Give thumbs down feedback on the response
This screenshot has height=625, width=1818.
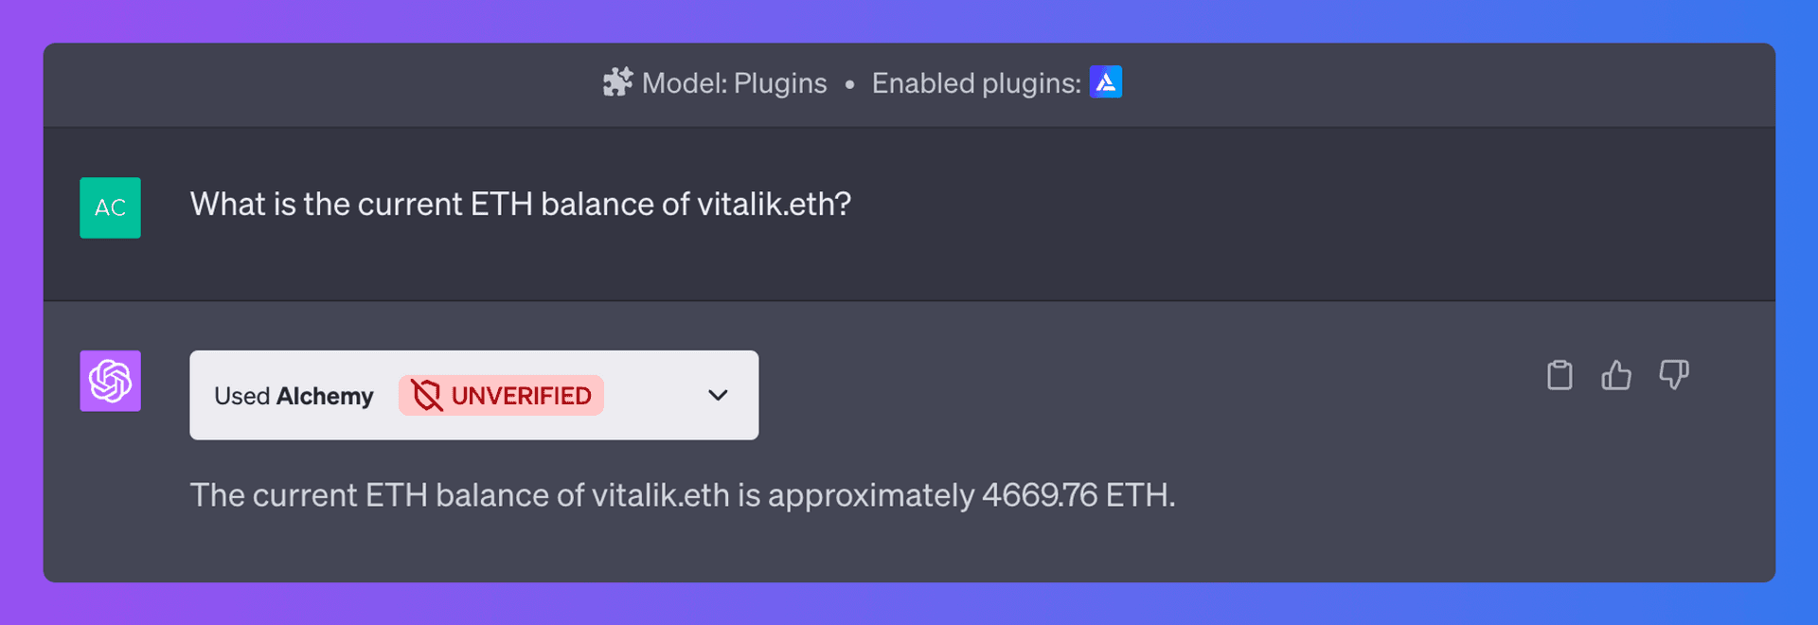1674,375
